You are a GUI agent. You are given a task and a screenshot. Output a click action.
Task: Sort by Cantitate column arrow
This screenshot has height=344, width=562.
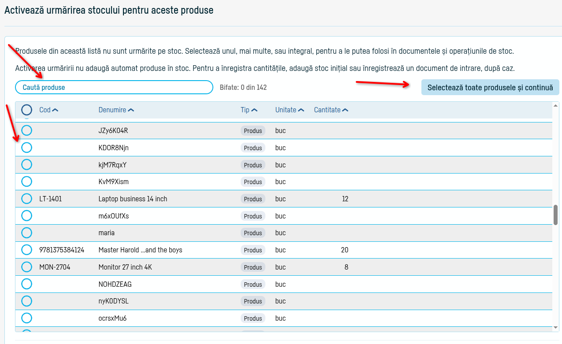345,110
